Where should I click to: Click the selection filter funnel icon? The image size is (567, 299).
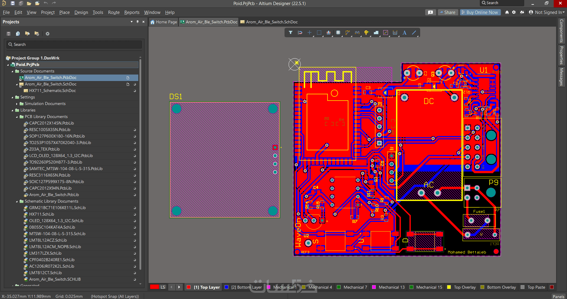290,33
